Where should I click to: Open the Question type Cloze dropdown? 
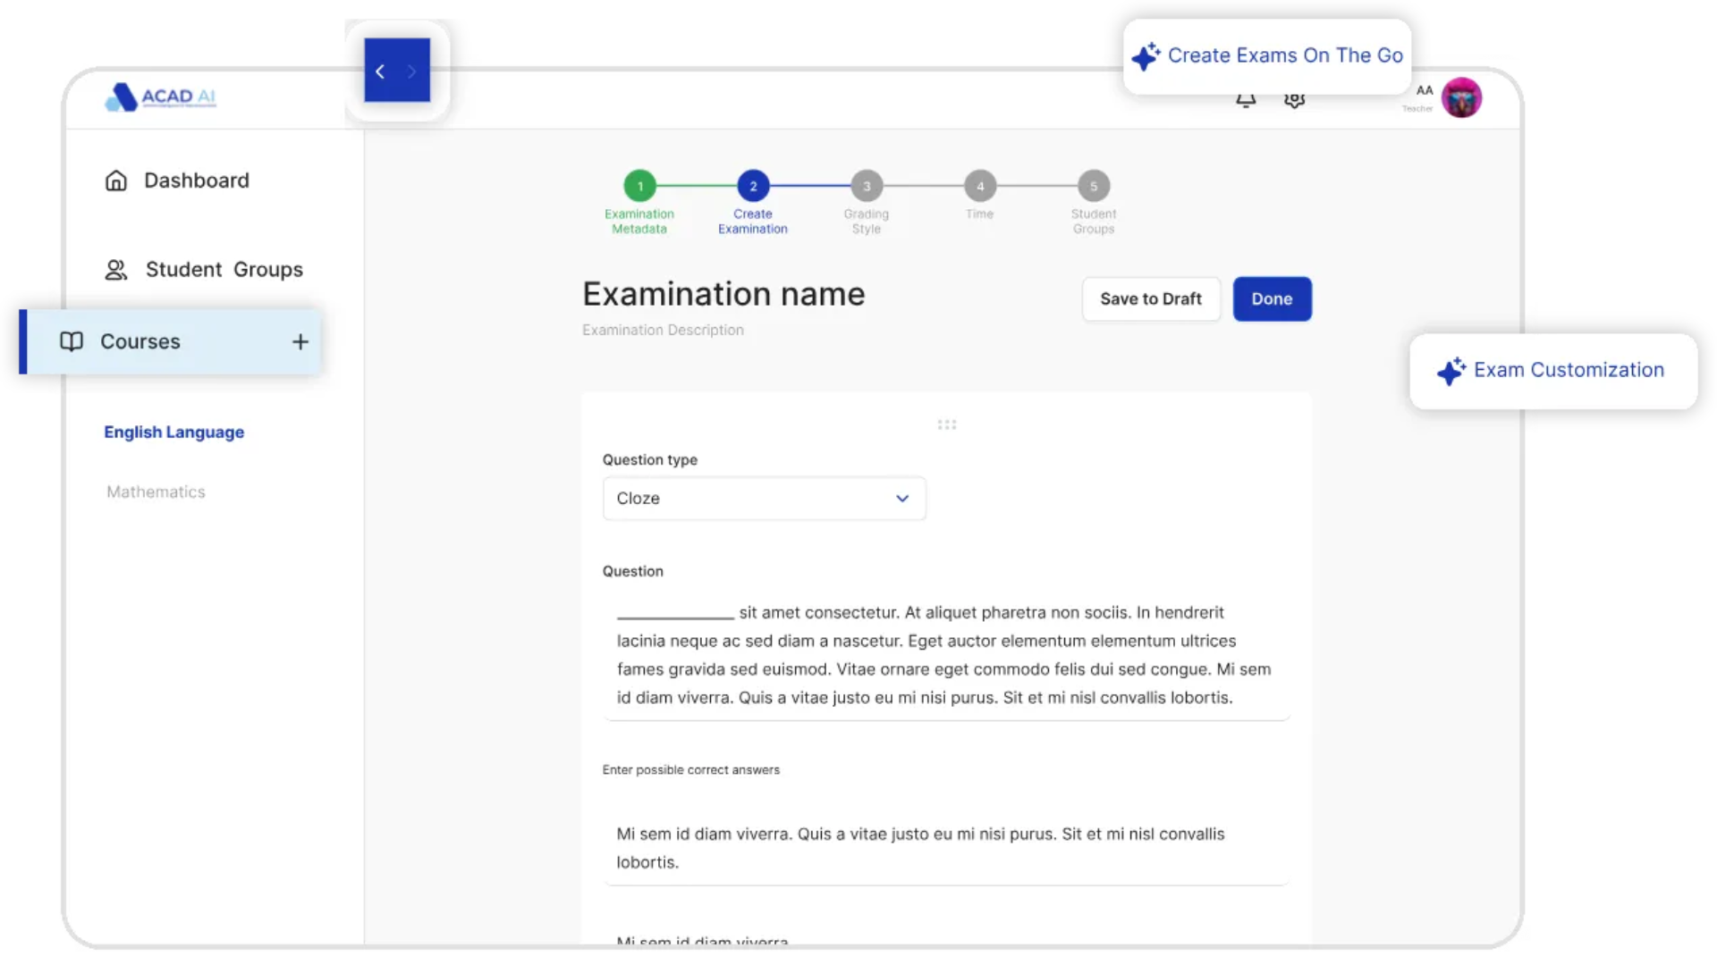click(x=763, y=499)
